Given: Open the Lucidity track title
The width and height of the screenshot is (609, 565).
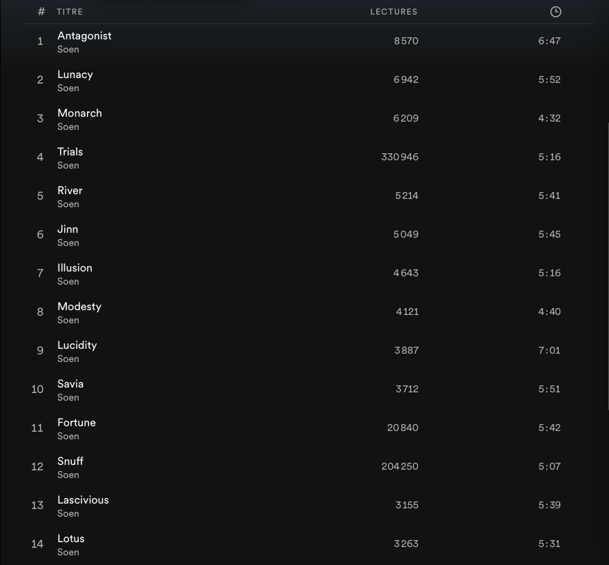Looking at the screenshot, I should [77, 345].
